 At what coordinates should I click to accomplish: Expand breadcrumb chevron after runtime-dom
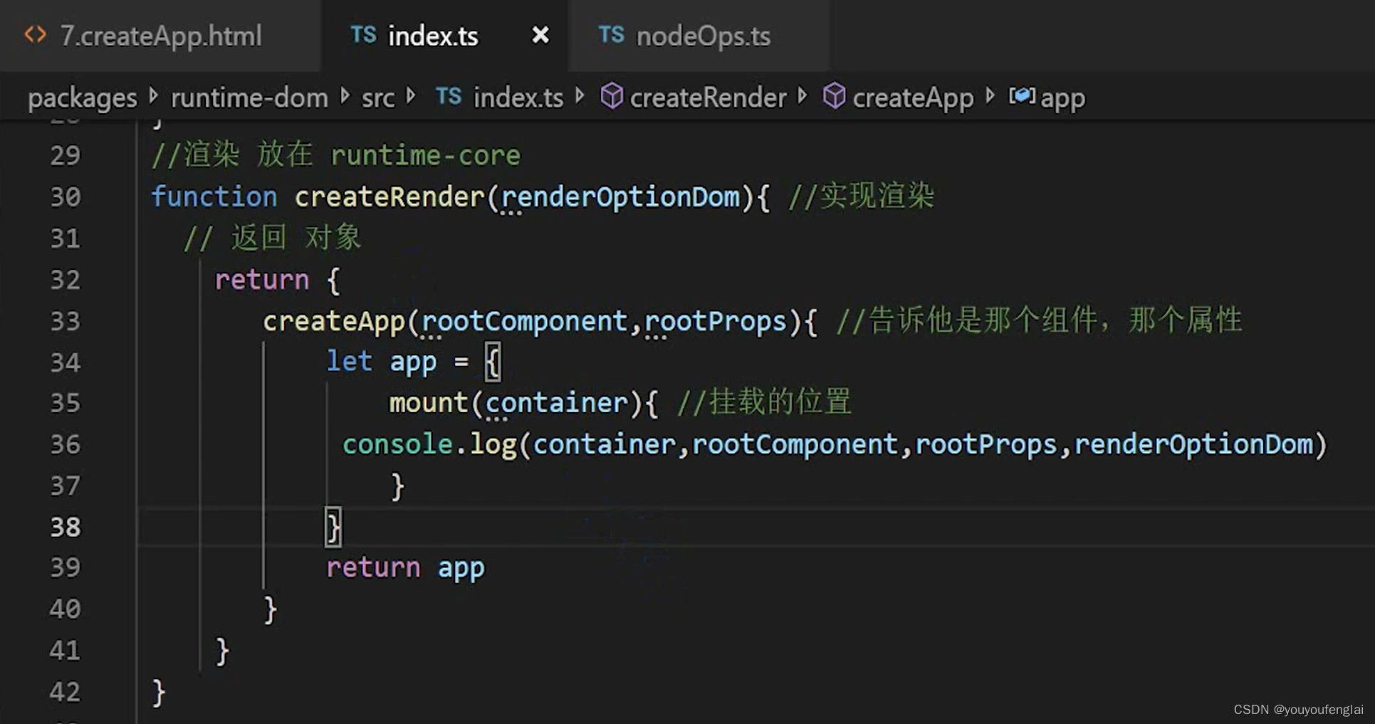345,95
